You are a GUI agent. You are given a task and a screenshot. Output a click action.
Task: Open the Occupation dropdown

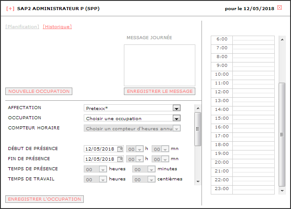coord(132,118)
